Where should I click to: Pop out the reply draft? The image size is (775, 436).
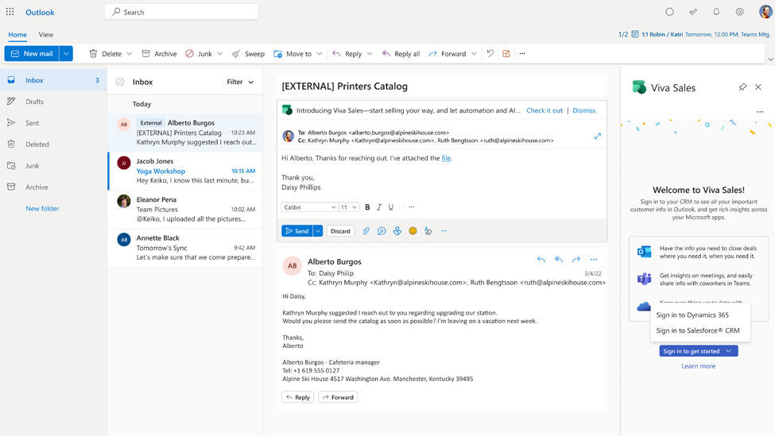[598, 136]
